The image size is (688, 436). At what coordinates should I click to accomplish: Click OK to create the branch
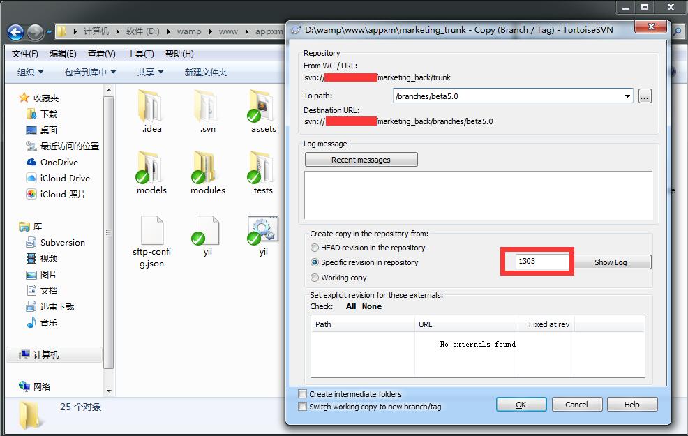coord(521,405)
